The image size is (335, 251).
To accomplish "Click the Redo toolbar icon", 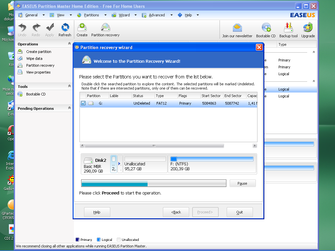I will 36,28.
